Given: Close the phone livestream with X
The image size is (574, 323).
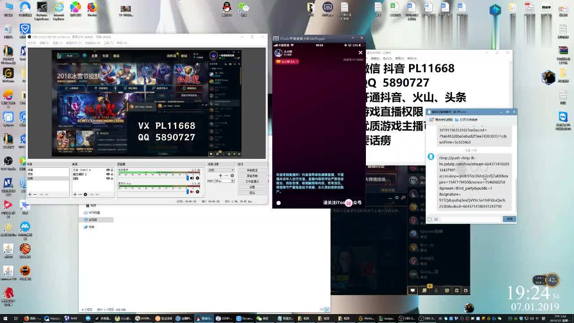Looking at the screenshot, I should (360, 52).
